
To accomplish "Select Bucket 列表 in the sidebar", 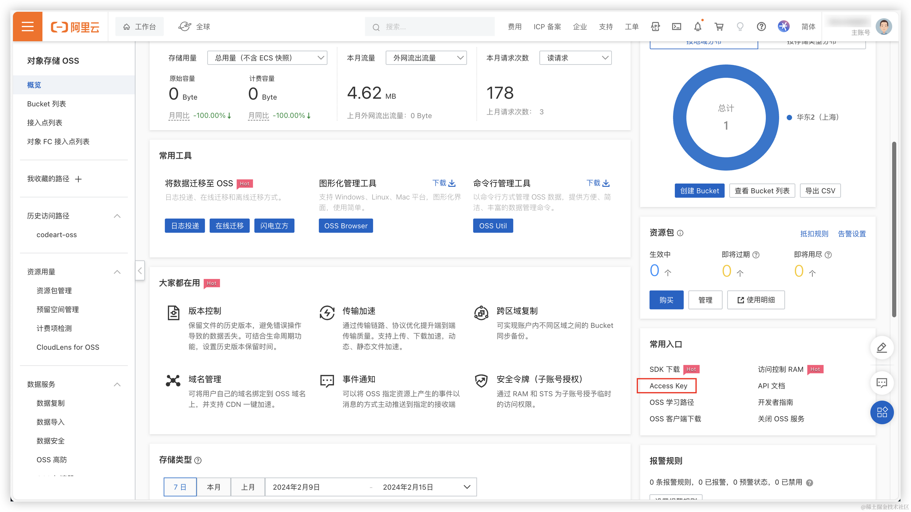I will [x=46, y=104].
